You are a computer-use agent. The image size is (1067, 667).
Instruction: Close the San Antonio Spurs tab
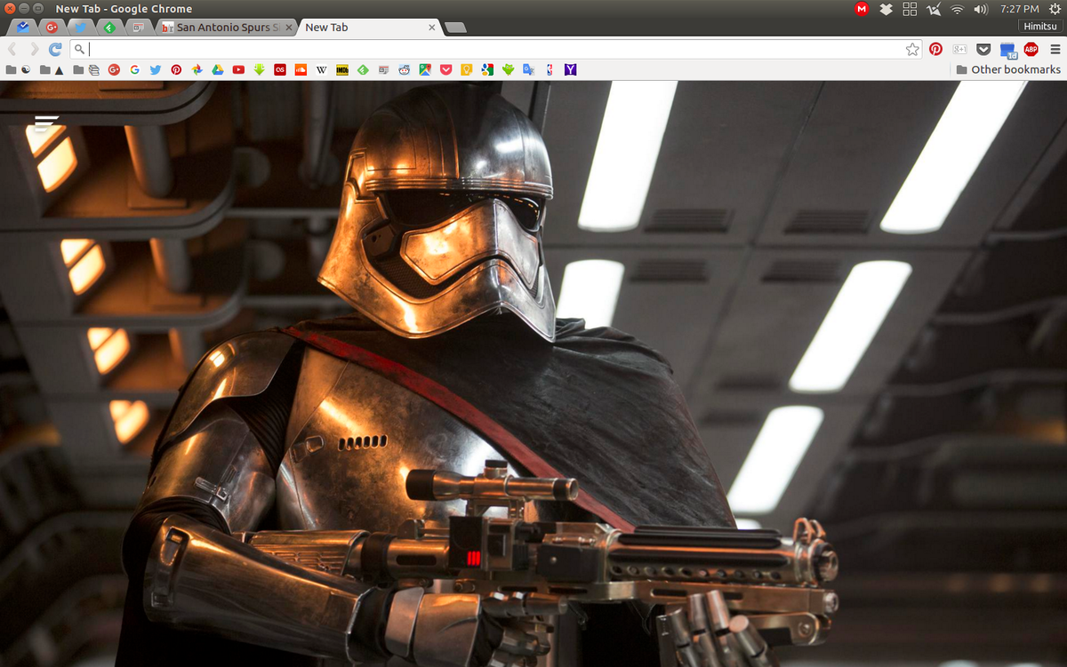288,28
